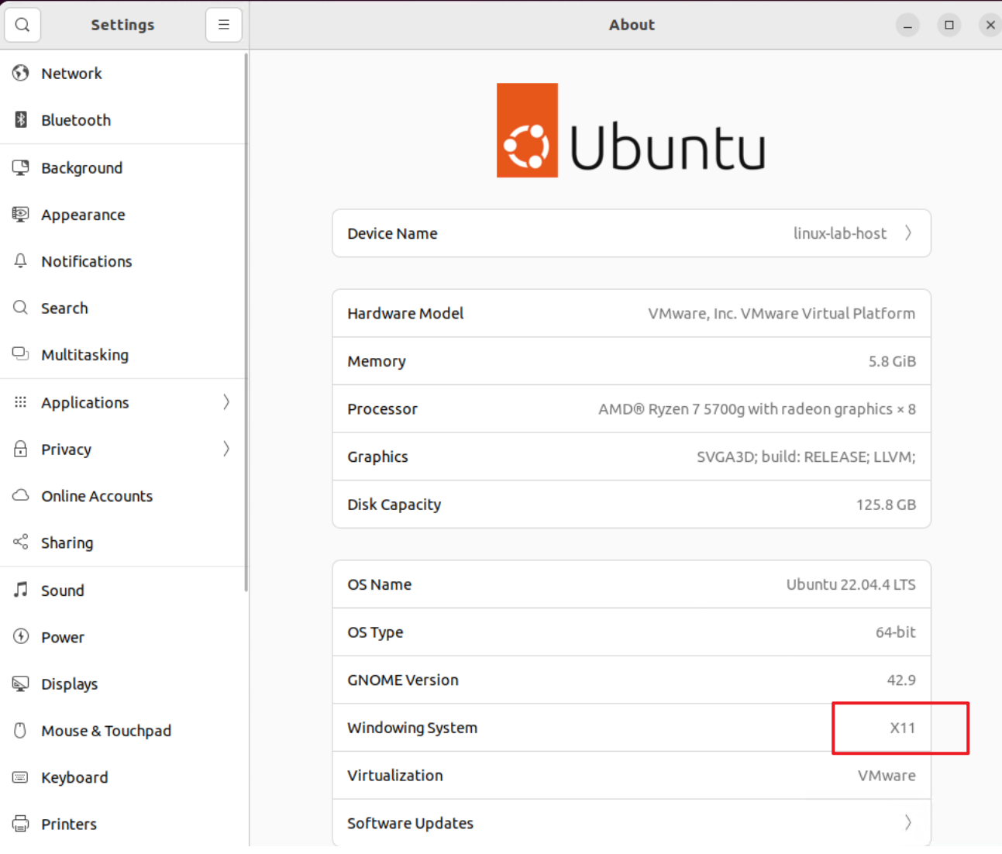Click the Printers icon in sidebar
Viewport: 1002px width, 854px height.
[21, 824]
